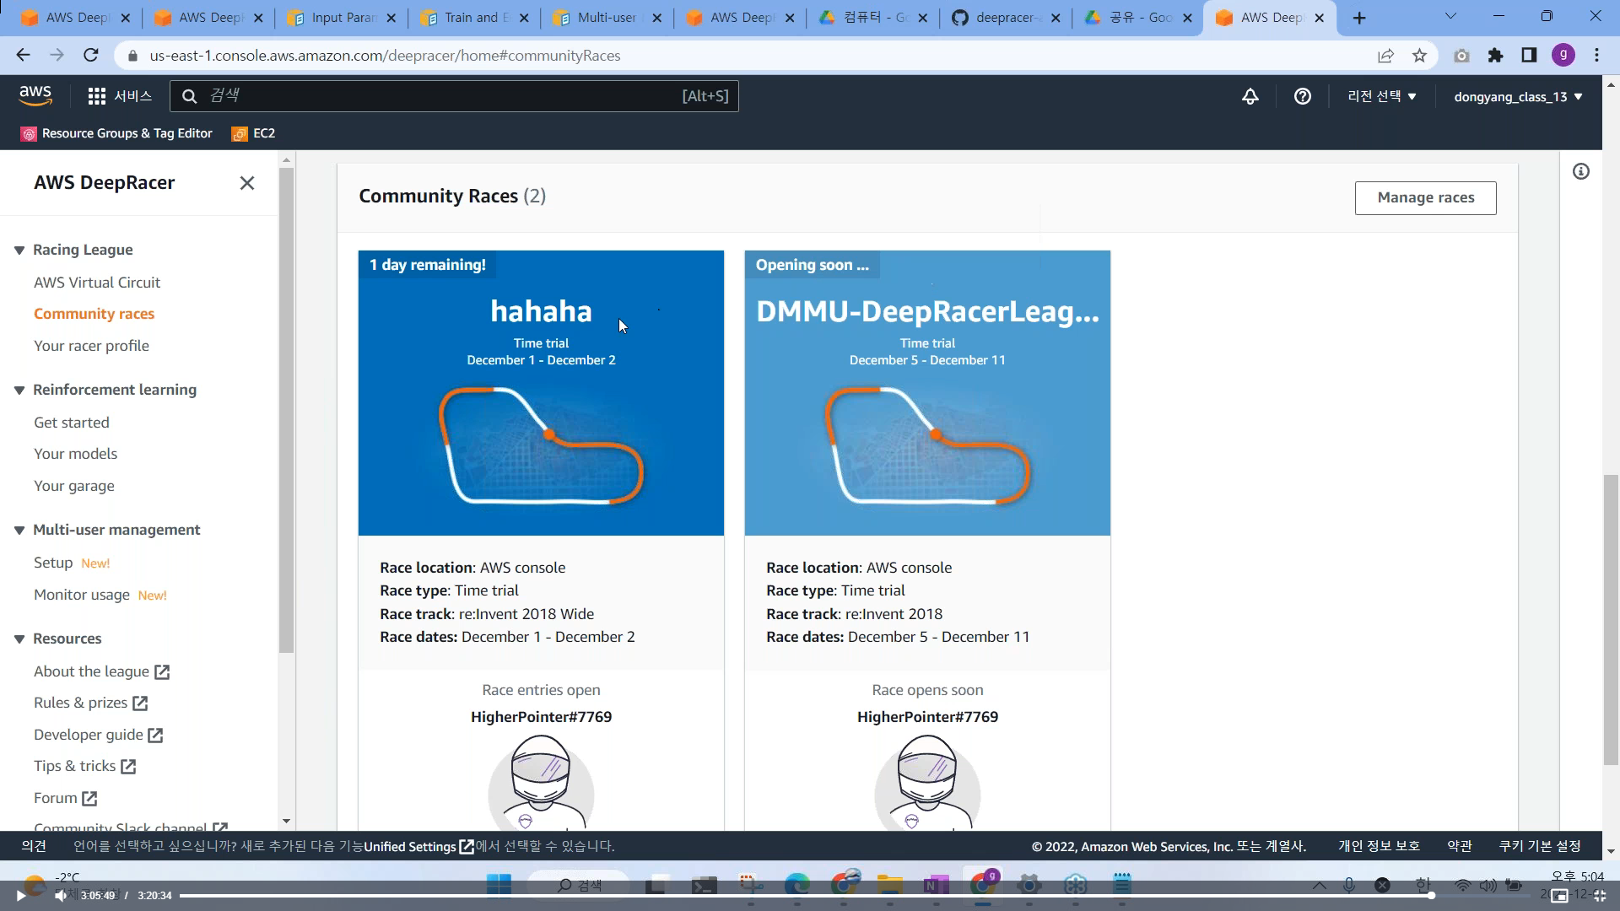Mute the video volume
Image resolution: width=1620 pixels, height=911 pixels.
[x=60, y=896]
